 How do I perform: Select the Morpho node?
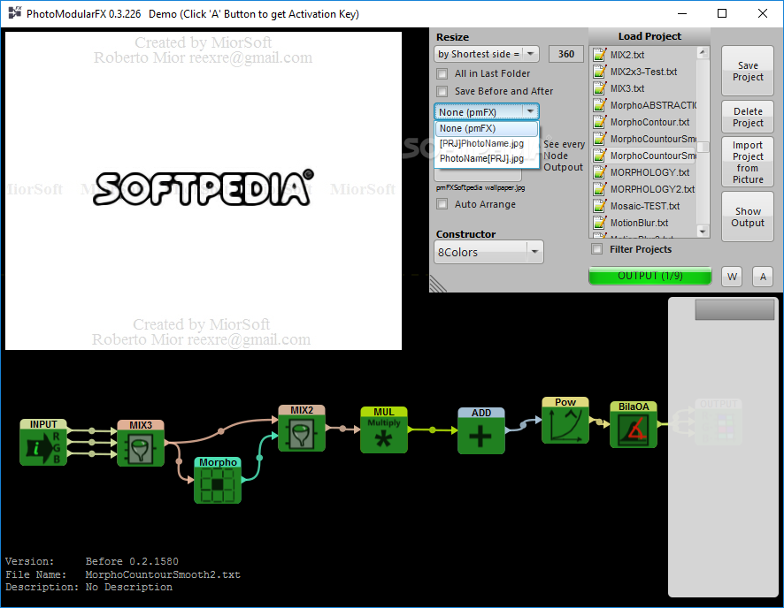(x=218, y=480)
